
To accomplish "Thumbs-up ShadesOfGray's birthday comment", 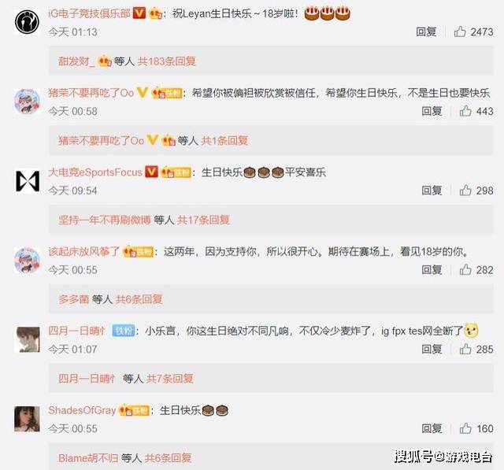I will click(465, 428).
